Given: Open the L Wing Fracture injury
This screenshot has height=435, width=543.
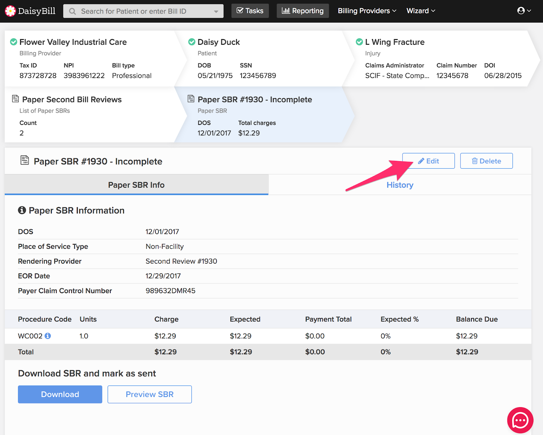Looking at the screenshot, I should (395, 42).
